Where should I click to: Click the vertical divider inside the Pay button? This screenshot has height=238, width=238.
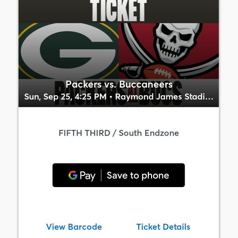click(x=101, y=175)
